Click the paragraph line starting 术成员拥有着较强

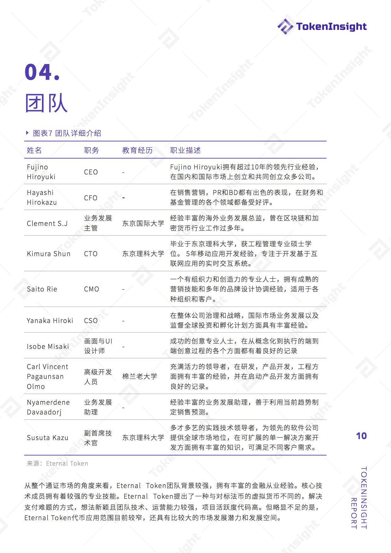(x=173, y=497)
